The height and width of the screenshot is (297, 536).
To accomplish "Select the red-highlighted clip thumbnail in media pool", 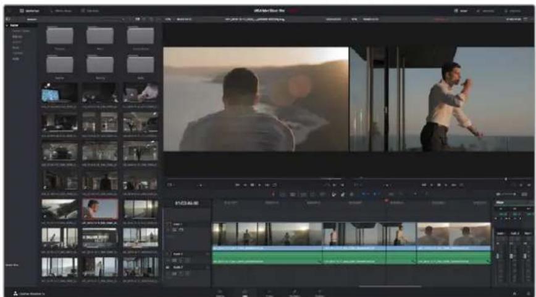I will 100,209.
